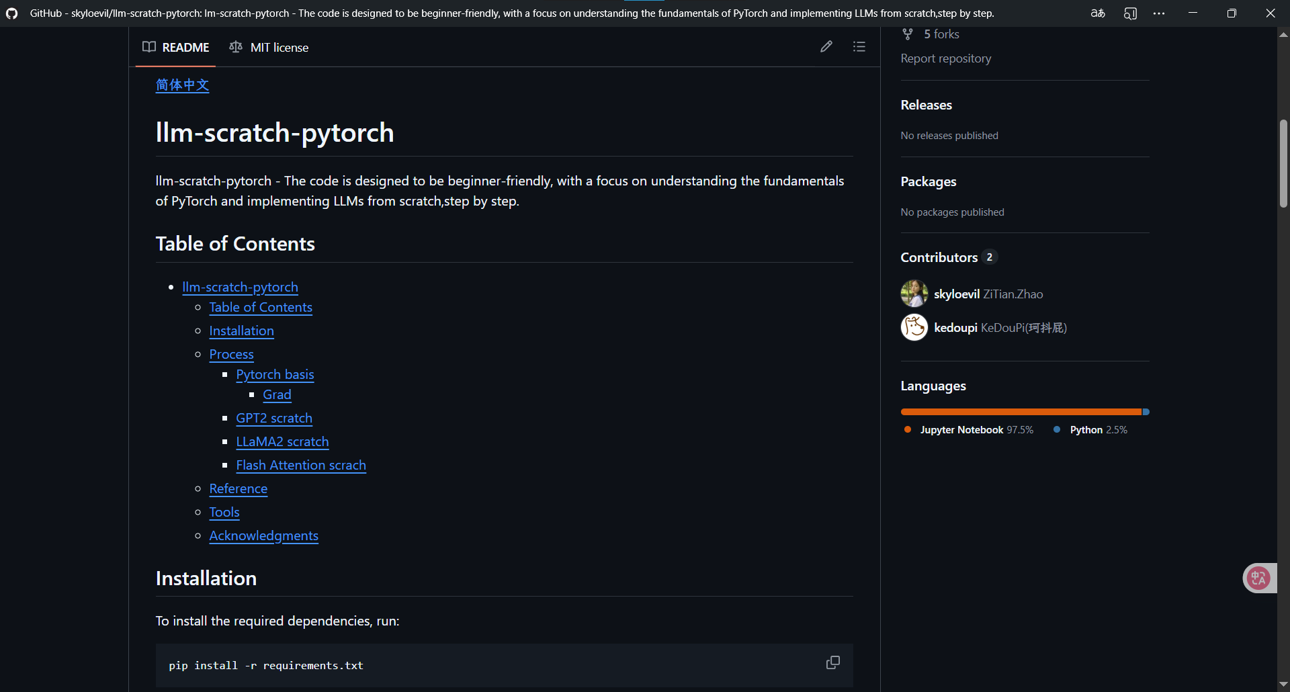The image size is (1290, 692).
Task: Click the pencil edit README icon
Action: (826, 46)
